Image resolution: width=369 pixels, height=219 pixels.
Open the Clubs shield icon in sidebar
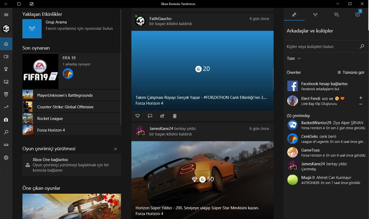[x=6, y=94]
